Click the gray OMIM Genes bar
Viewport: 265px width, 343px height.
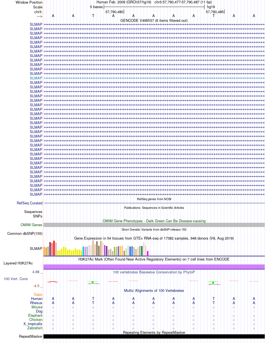[x=154, y=225]
